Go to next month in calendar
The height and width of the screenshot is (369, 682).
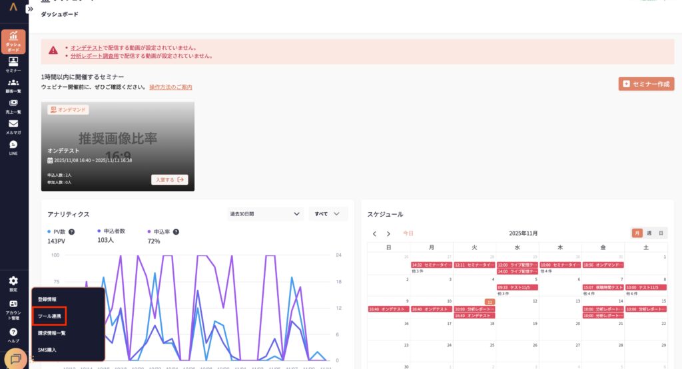[x=388, y=234]
